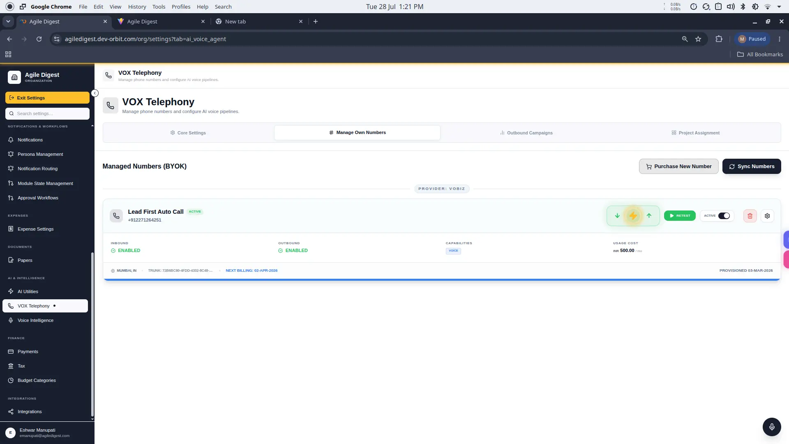This screenshot has height=444, width=789.
Task: Click the NEXT BILLING: 02-APR-2026 text
Action: 251,271
